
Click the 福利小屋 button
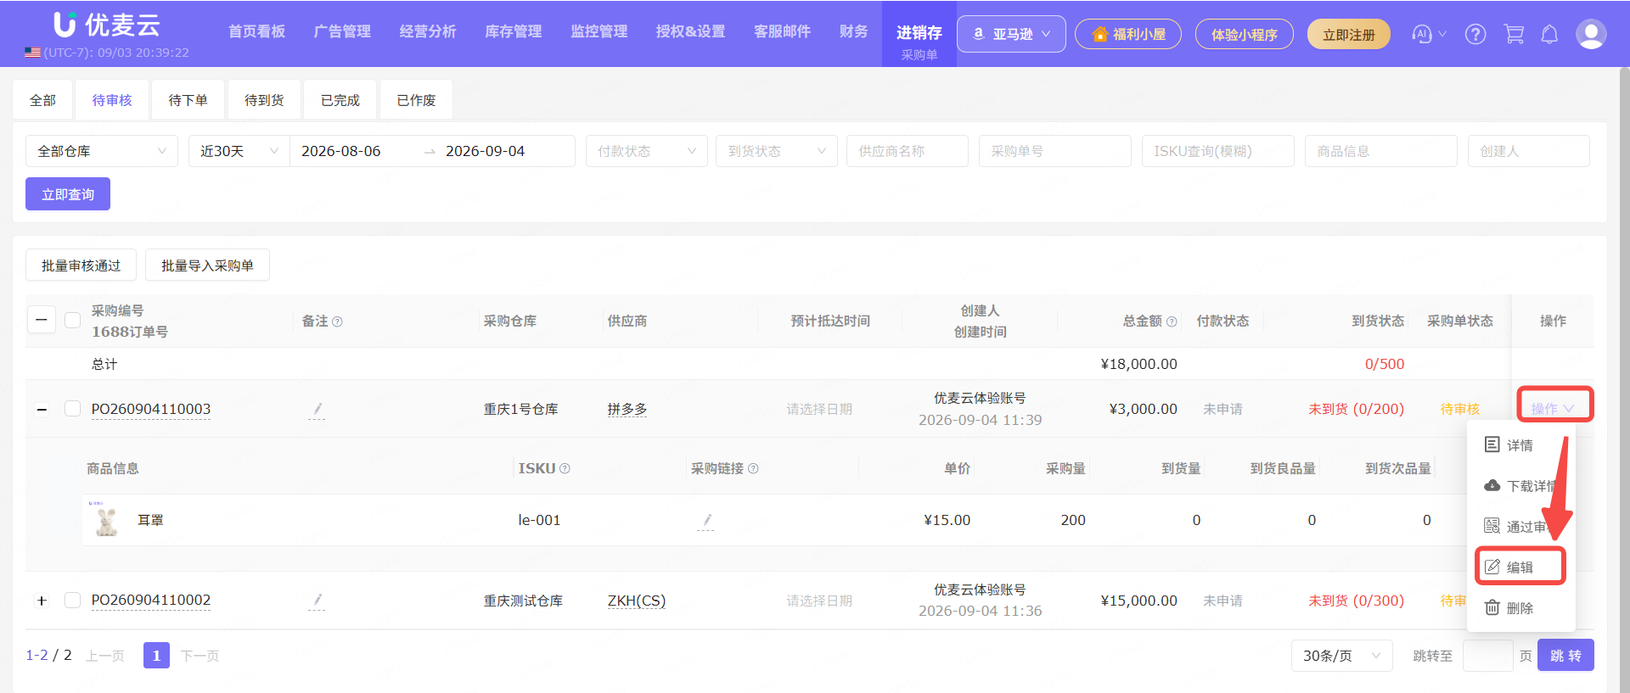(1128, 35)
